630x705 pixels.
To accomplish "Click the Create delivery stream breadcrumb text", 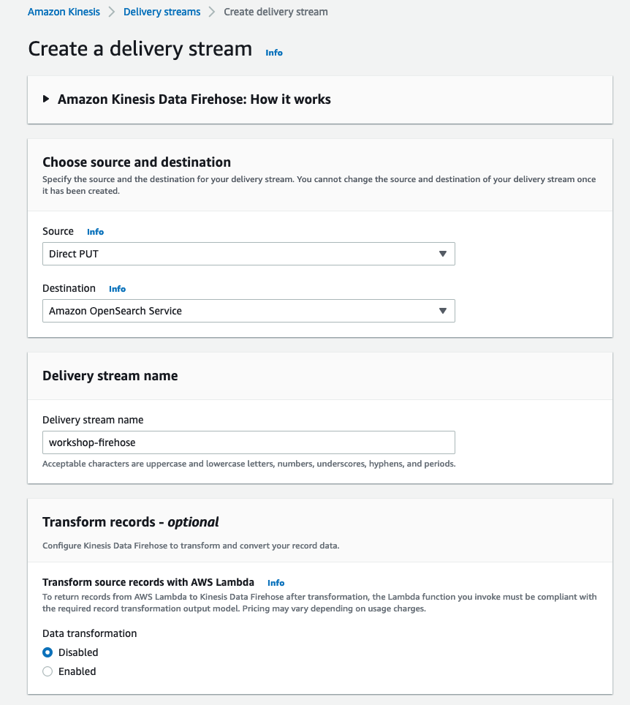I will 276,12.
